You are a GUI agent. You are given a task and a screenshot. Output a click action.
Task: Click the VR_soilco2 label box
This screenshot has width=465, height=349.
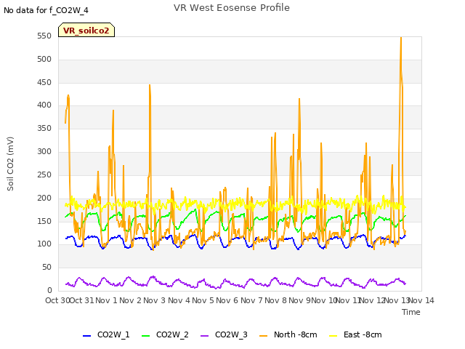tap(86, 30)
